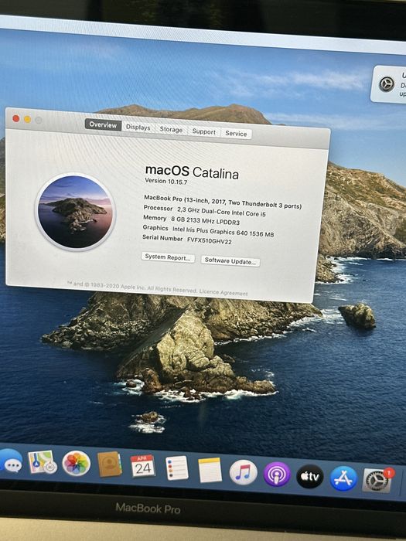Select the Service tab
406x541 pixels.
pyautogui.click(x=236, y=134)
